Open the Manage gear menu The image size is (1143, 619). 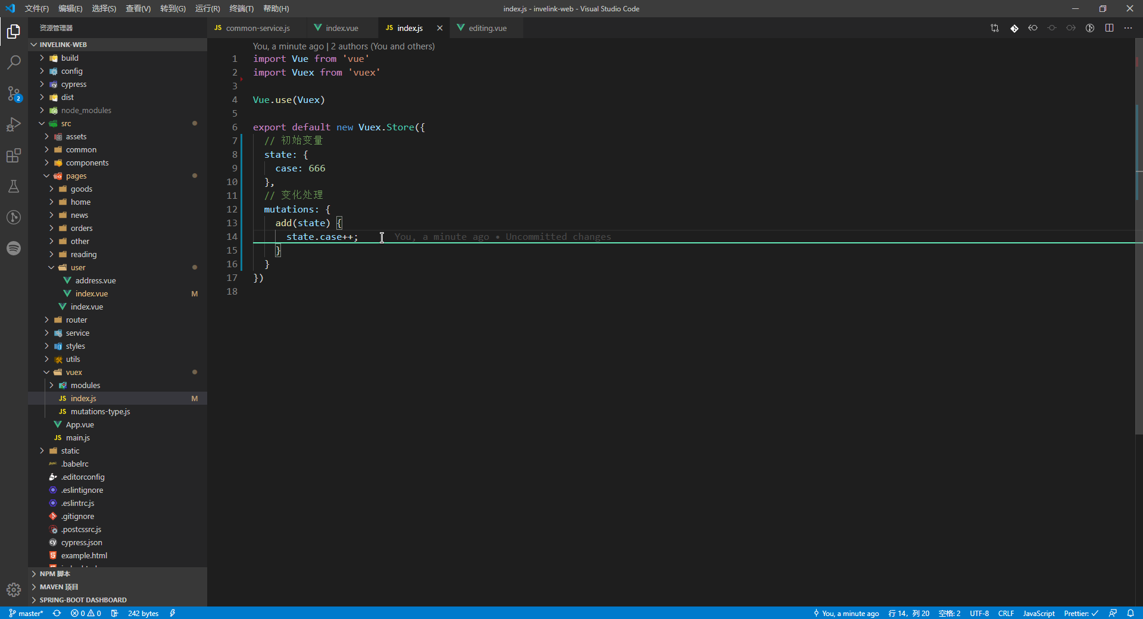coord(14,590)
